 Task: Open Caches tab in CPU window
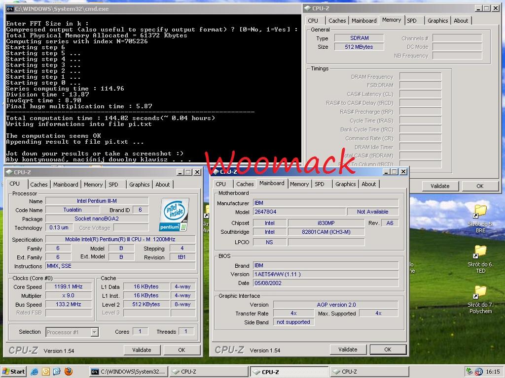point(38,185)
